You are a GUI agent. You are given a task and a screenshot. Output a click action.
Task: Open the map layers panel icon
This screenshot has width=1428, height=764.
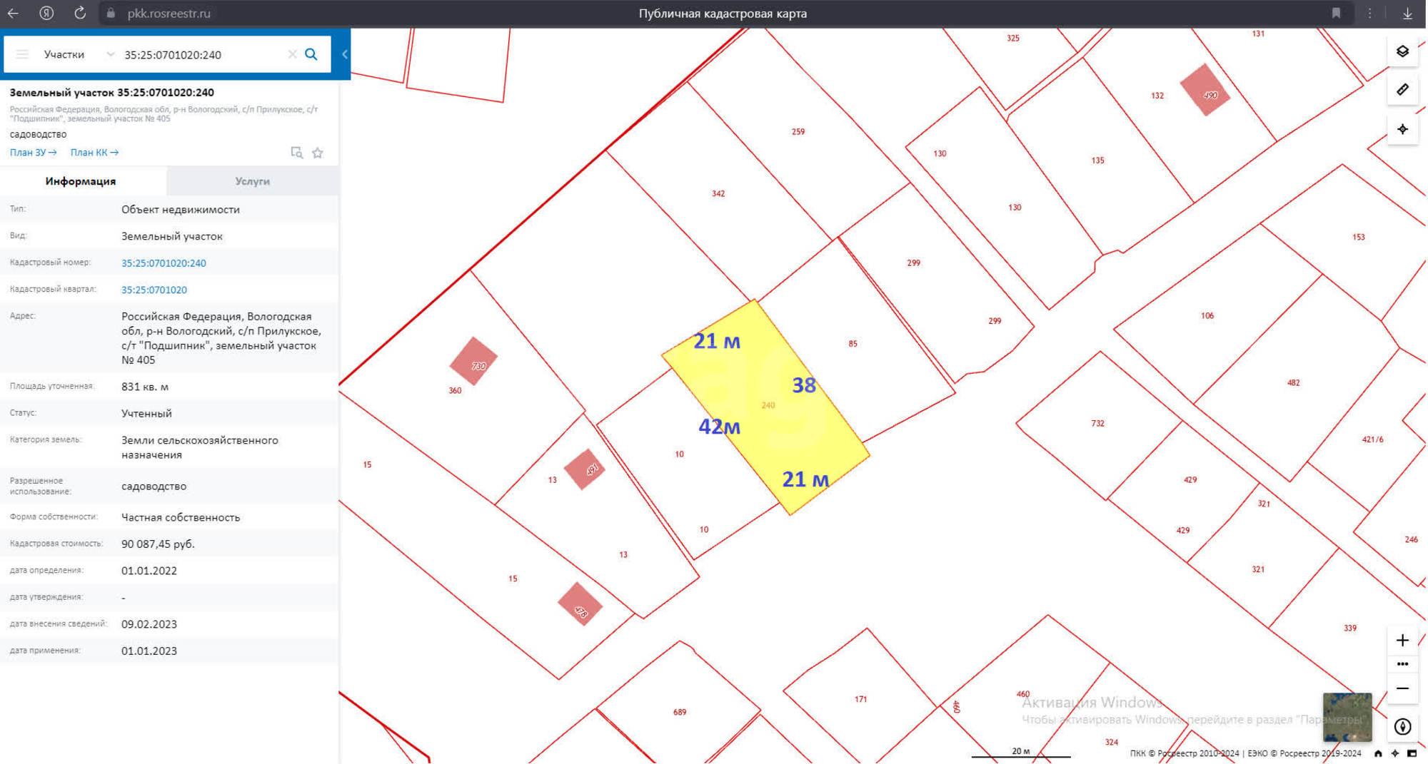pos(1402,51)
